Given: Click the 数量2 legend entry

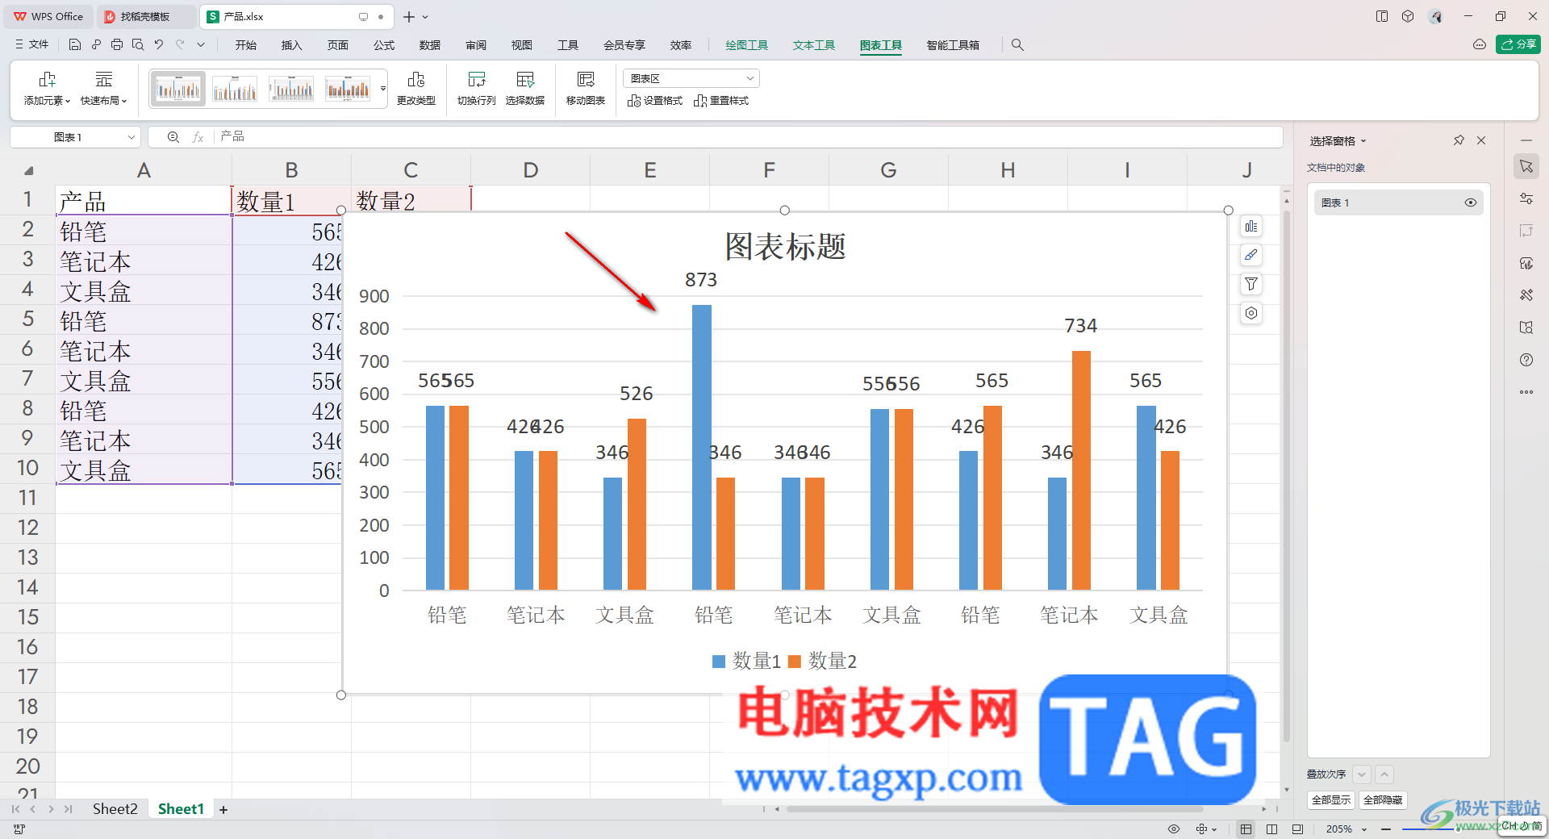Looking at the screenshot, I should coord(822,662).
